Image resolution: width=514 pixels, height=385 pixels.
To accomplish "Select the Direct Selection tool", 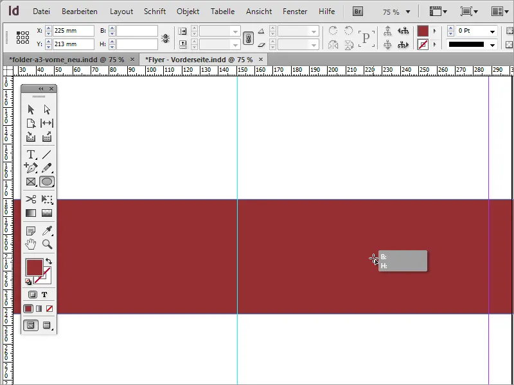I will click(x=47, y=109).
